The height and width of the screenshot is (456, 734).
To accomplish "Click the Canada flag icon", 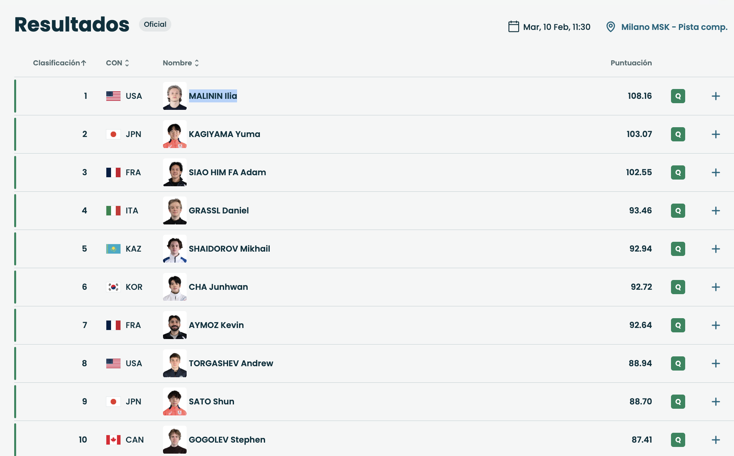I will (x=113, y=440).
